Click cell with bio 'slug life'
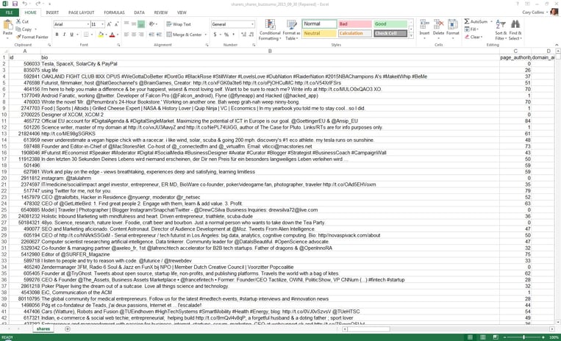The height and width of the screenshot is (341, 561). click(x=270, y=70)
